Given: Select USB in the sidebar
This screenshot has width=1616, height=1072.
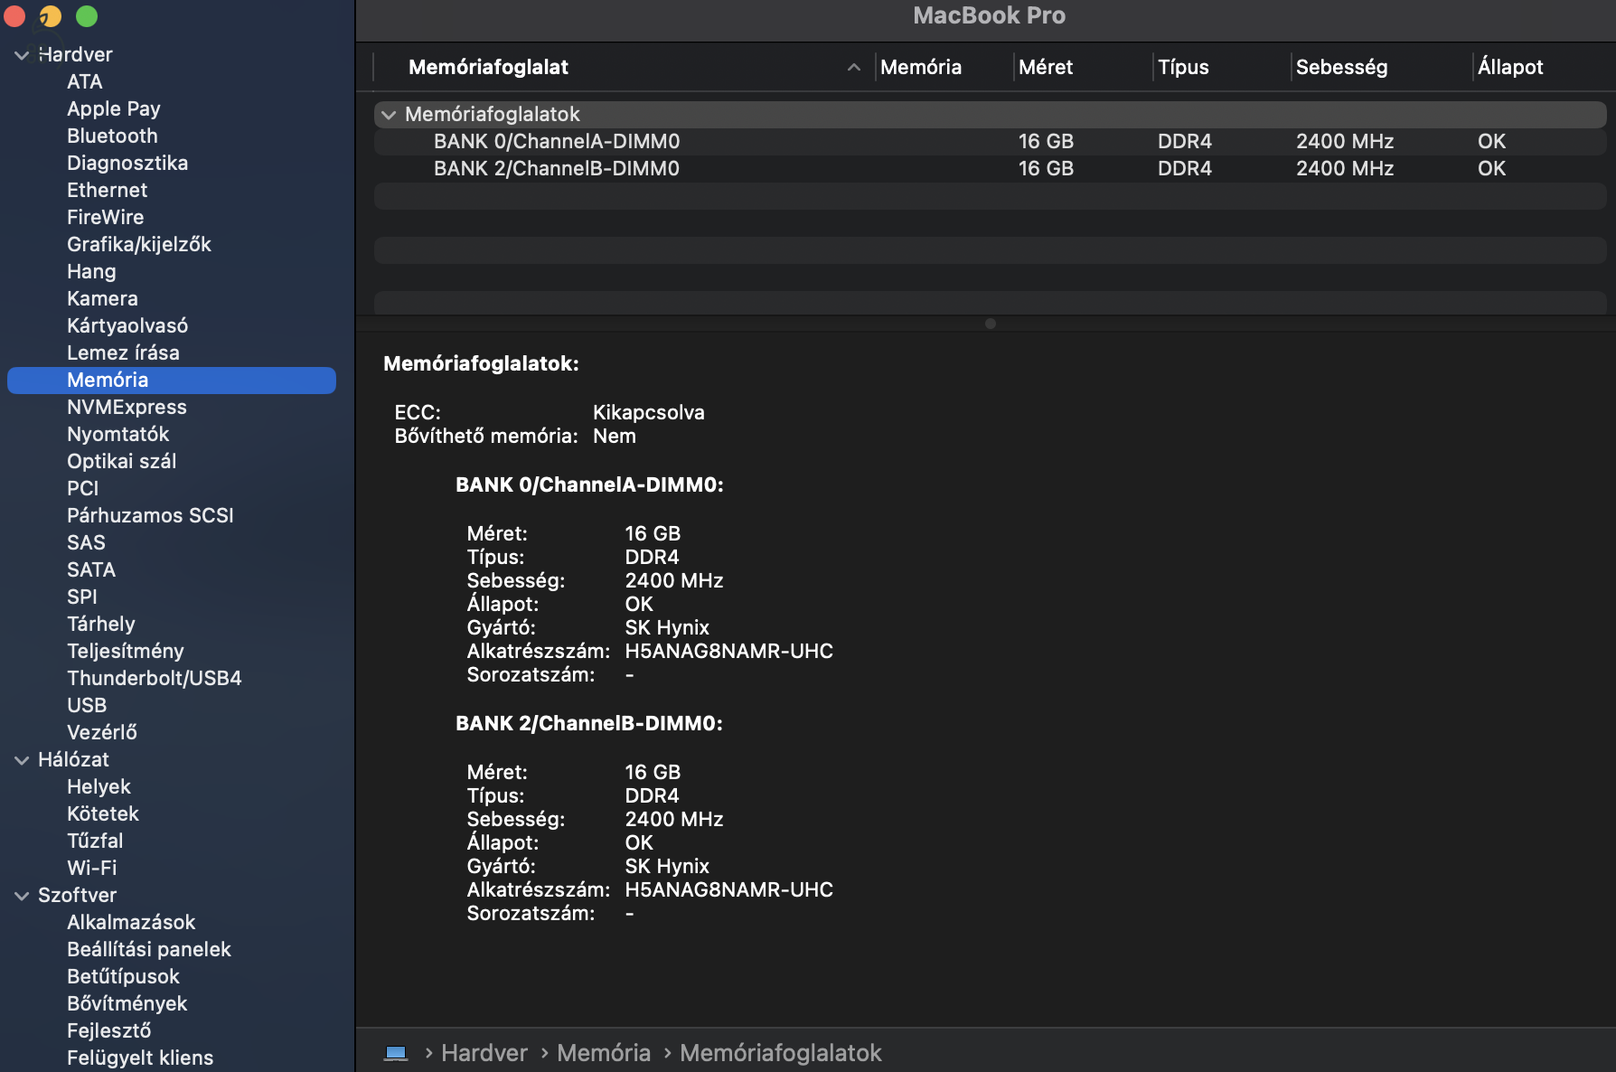Looking at the screenshot, I should point(87,706).
